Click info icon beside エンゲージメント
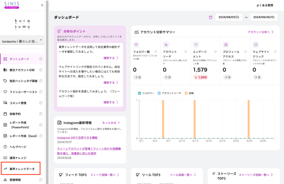 click(x=215, y=52)
